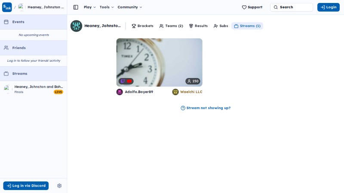Switch to the Brackets tab
Viewport: 344px width, 193px height.
[142, 26]
